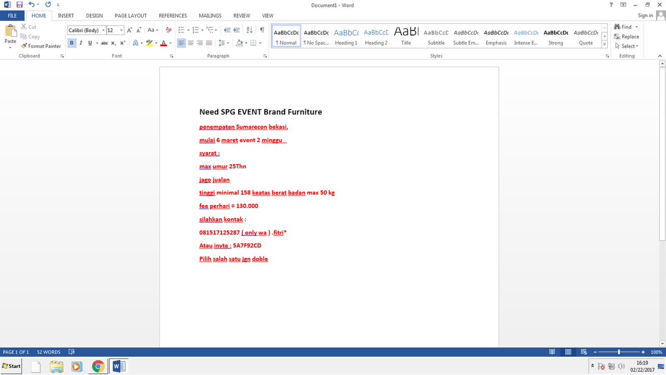
Task: Toggle bold formatting
Action: click(x=72, y=43)
